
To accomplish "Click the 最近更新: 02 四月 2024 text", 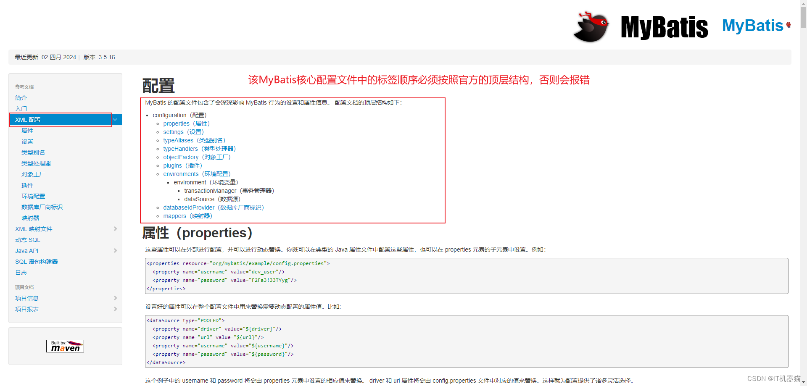I will click(x=45, y=57).
